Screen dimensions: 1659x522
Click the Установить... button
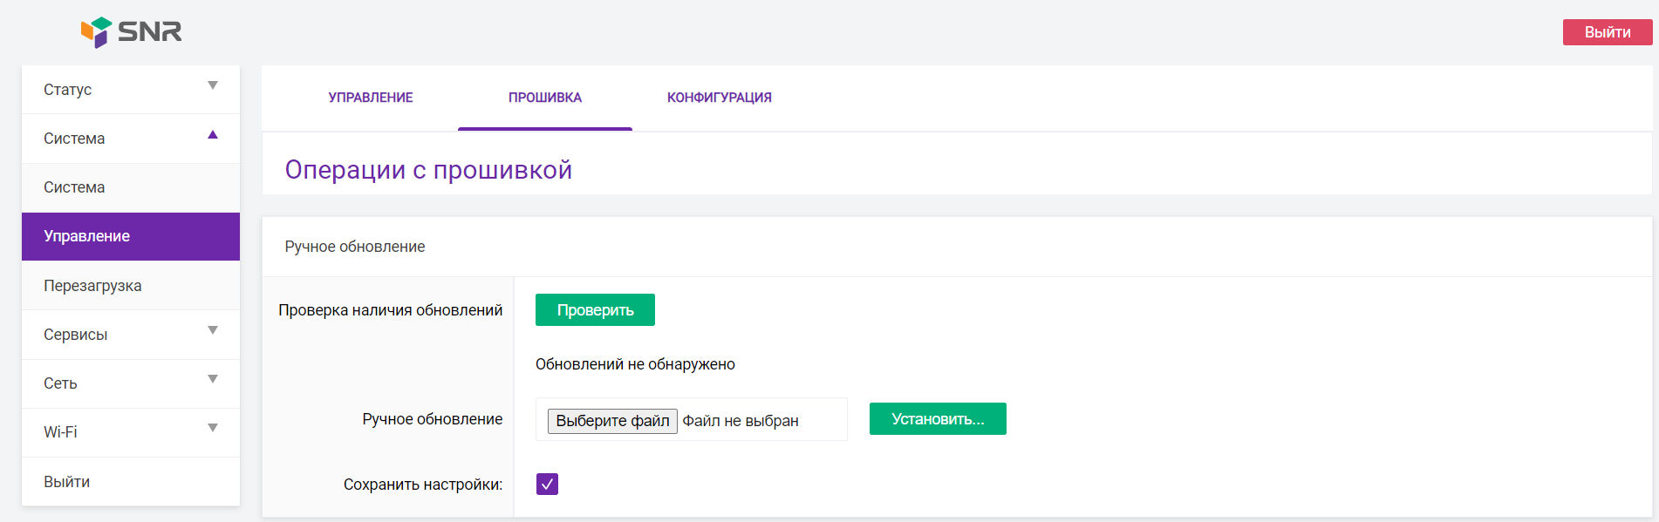[938, 419]
